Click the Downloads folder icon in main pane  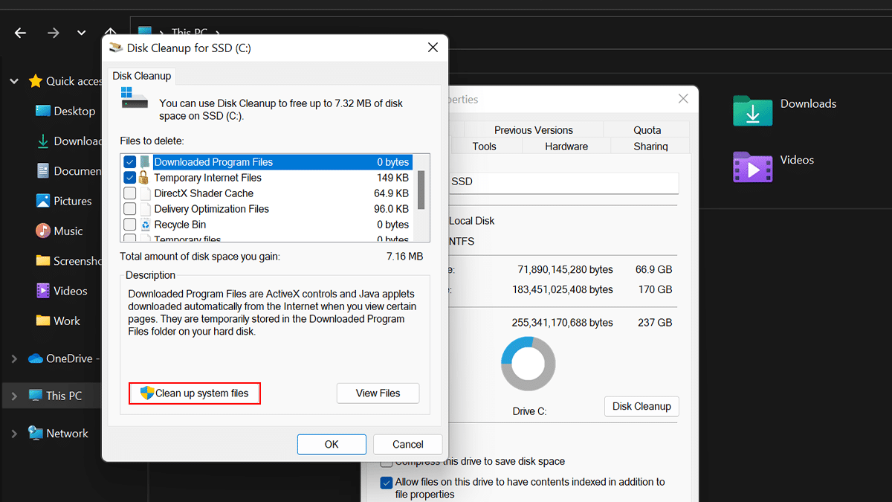click(x=752, y=110)
